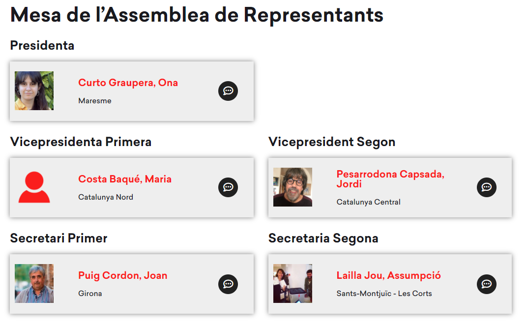Click red placeholder avatar of Costa Baqué
Screen dimensions: 527x328
[34, 187]
